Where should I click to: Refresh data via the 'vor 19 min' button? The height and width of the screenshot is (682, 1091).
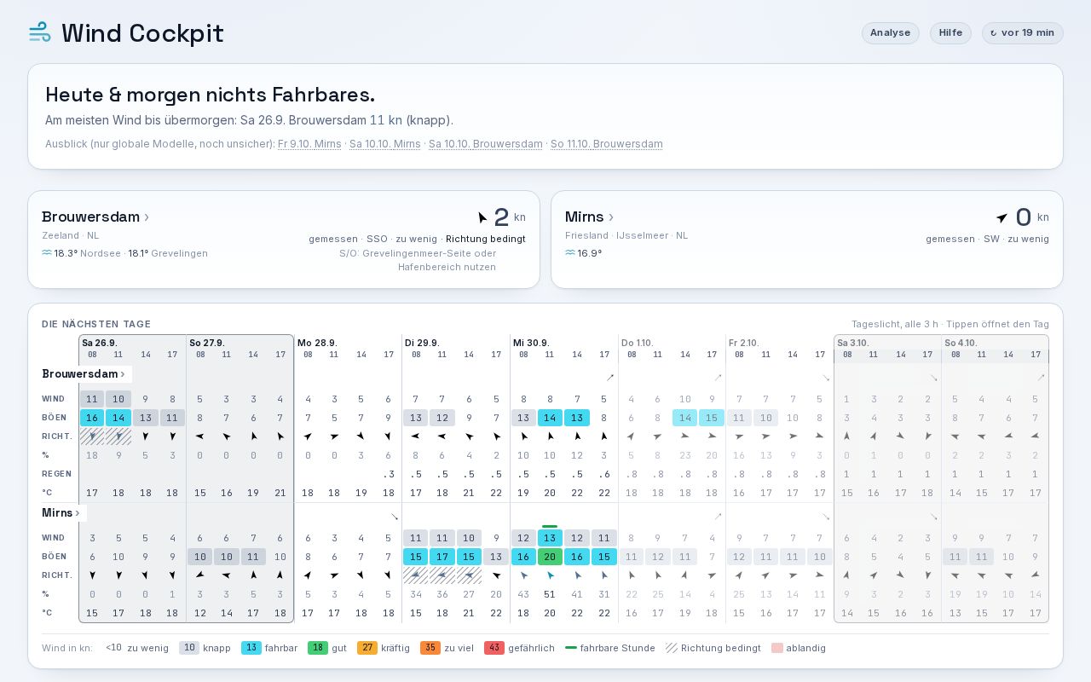tap(1022, 33)
